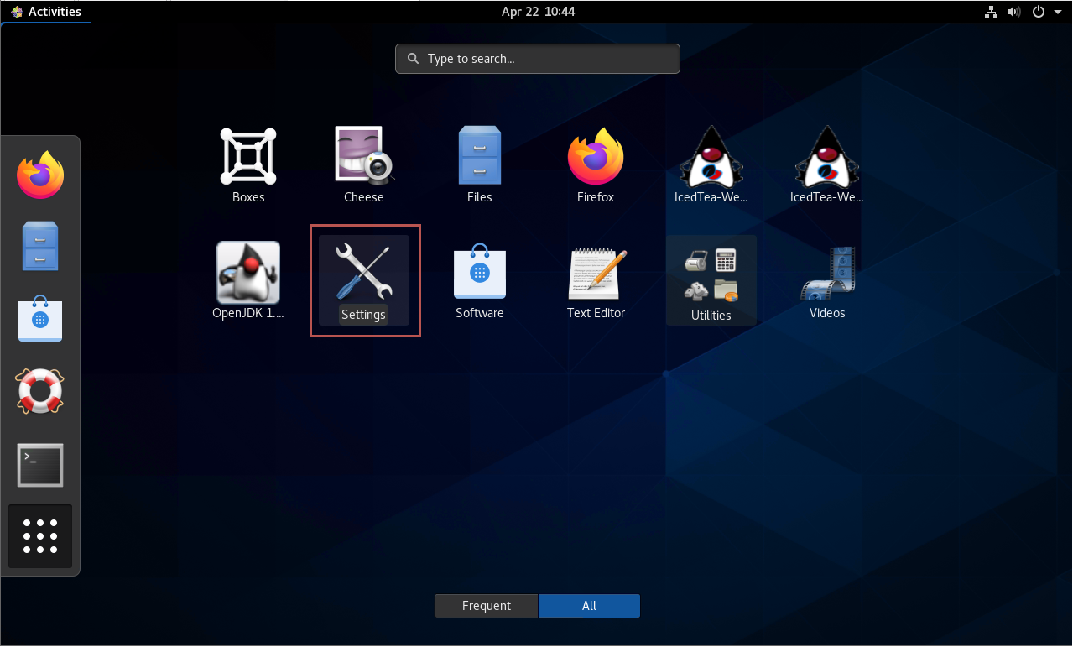Screen dimensions: 1073x647
Task: Open the Videos application
Action: point(827,280)
